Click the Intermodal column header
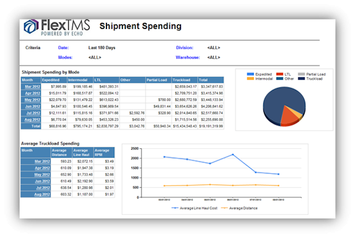Image resolution: width=355 pixels, height=238 pixels. (x=80, y=80)
